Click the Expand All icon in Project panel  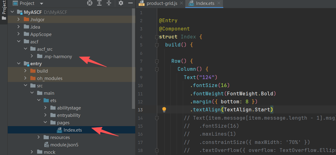click(99, 3)
